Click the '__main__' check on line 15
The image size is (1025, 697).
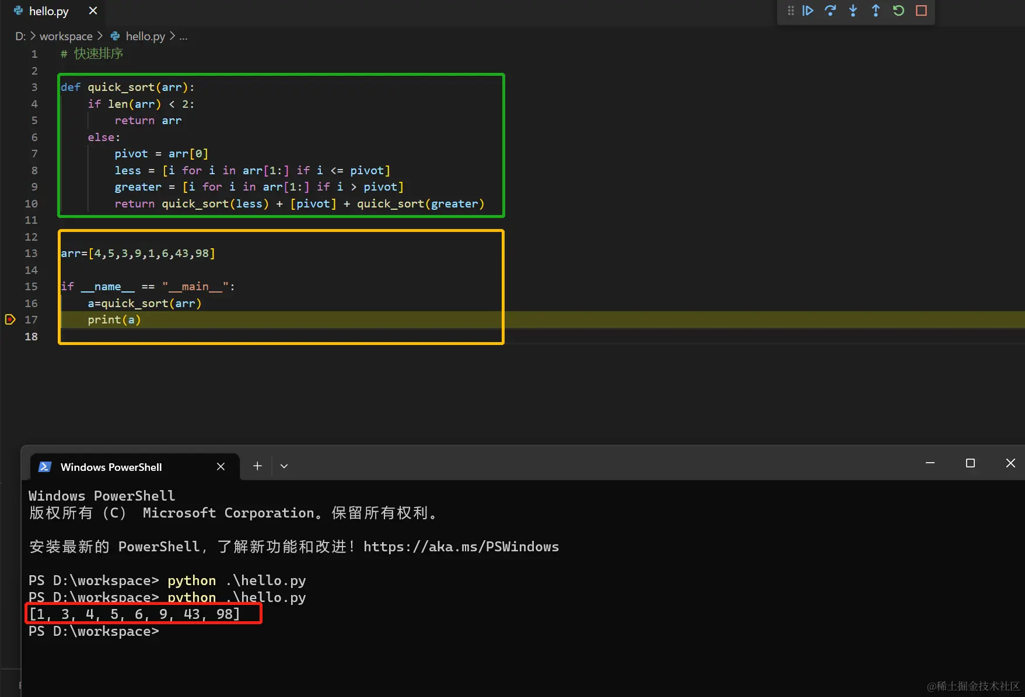(x=148, y=287)
